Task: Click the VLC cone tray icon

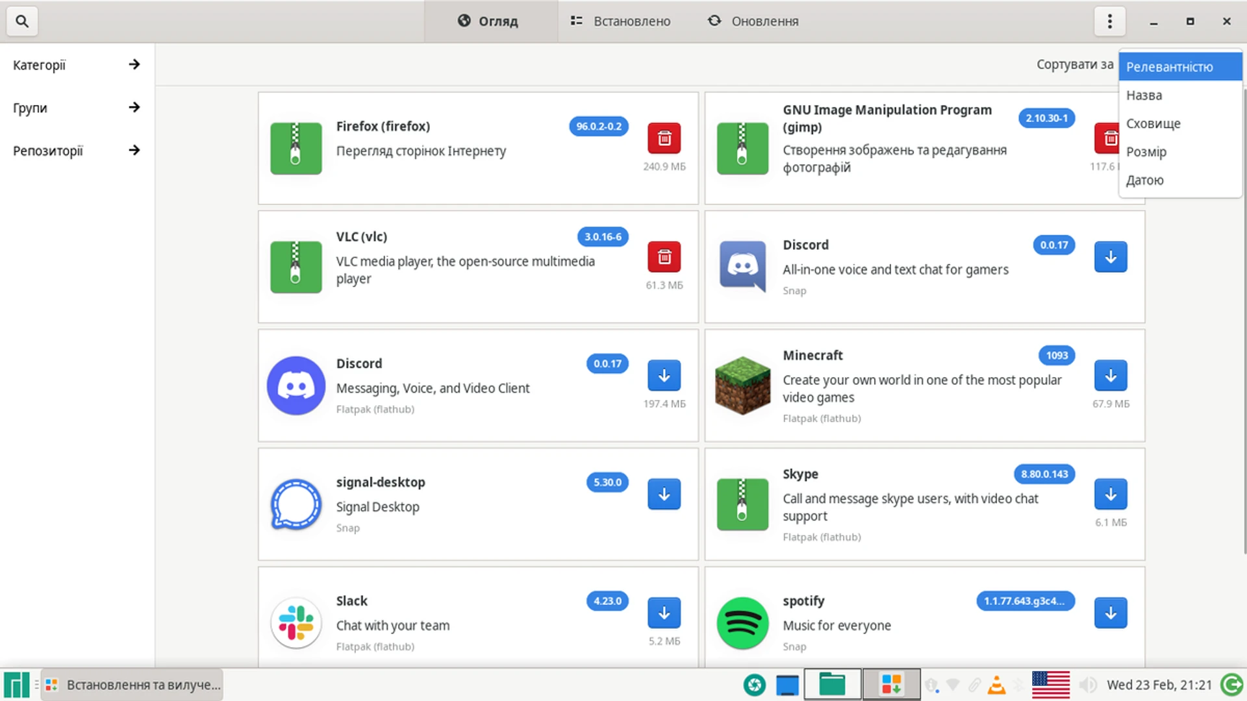Action: (996, 685)
